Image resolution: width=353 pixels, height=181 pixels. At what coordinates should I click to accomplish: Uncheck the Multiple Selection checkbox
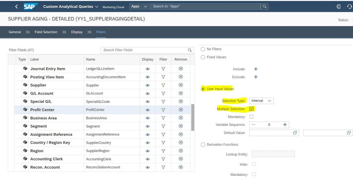click(251, 109)
